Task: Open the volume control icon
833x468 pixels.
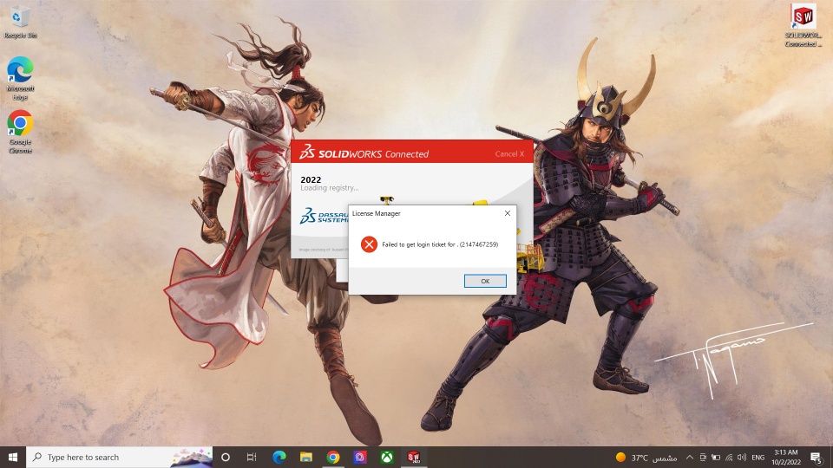Action: (742, 458)
